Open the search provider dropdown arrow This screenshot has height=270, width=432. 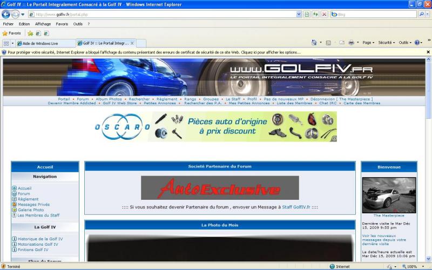click(x=427, y=15)
